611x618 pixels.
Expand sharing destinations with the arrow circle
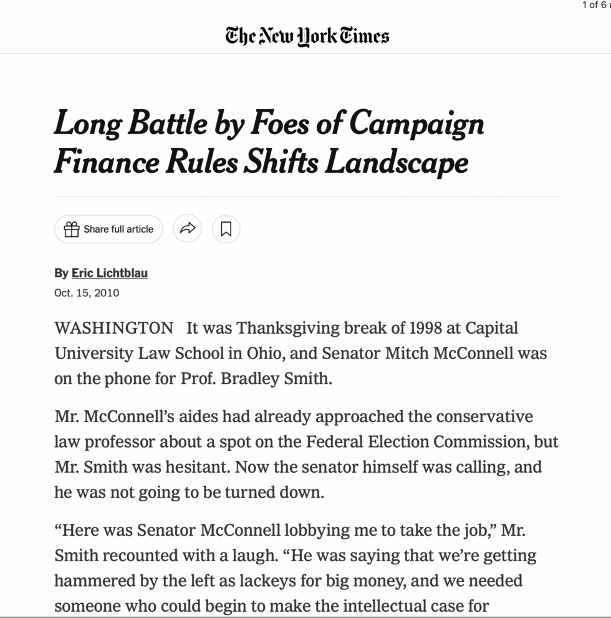[x=187, y=229]
